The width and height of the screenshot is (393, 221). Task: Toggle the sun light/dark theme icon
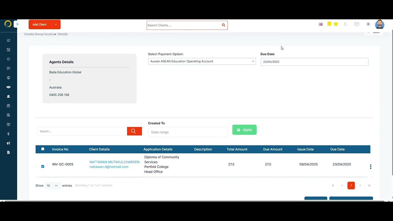click(x=368, y=24)
